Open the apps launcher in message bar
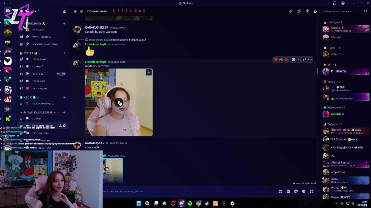This screenshot has width=371, height=208. pos(312,191)
